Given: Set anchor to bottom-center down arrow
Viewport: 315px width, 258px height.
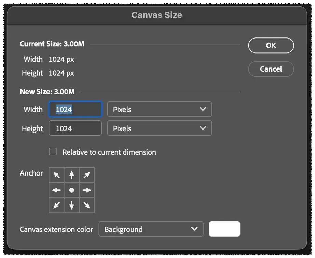Looking at the screenshot, I should [72, 205].
